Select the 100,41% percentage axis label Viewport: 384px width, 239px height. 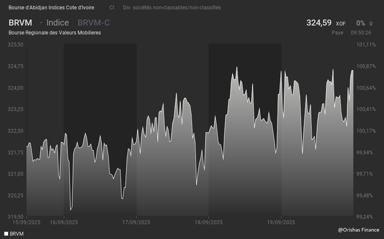point(366,109)
